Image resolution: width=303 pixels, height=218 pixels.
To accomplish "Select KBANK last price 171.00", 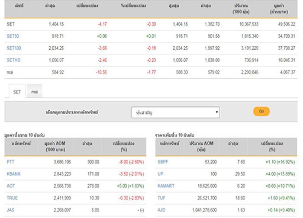I will (x=93, y=174).
